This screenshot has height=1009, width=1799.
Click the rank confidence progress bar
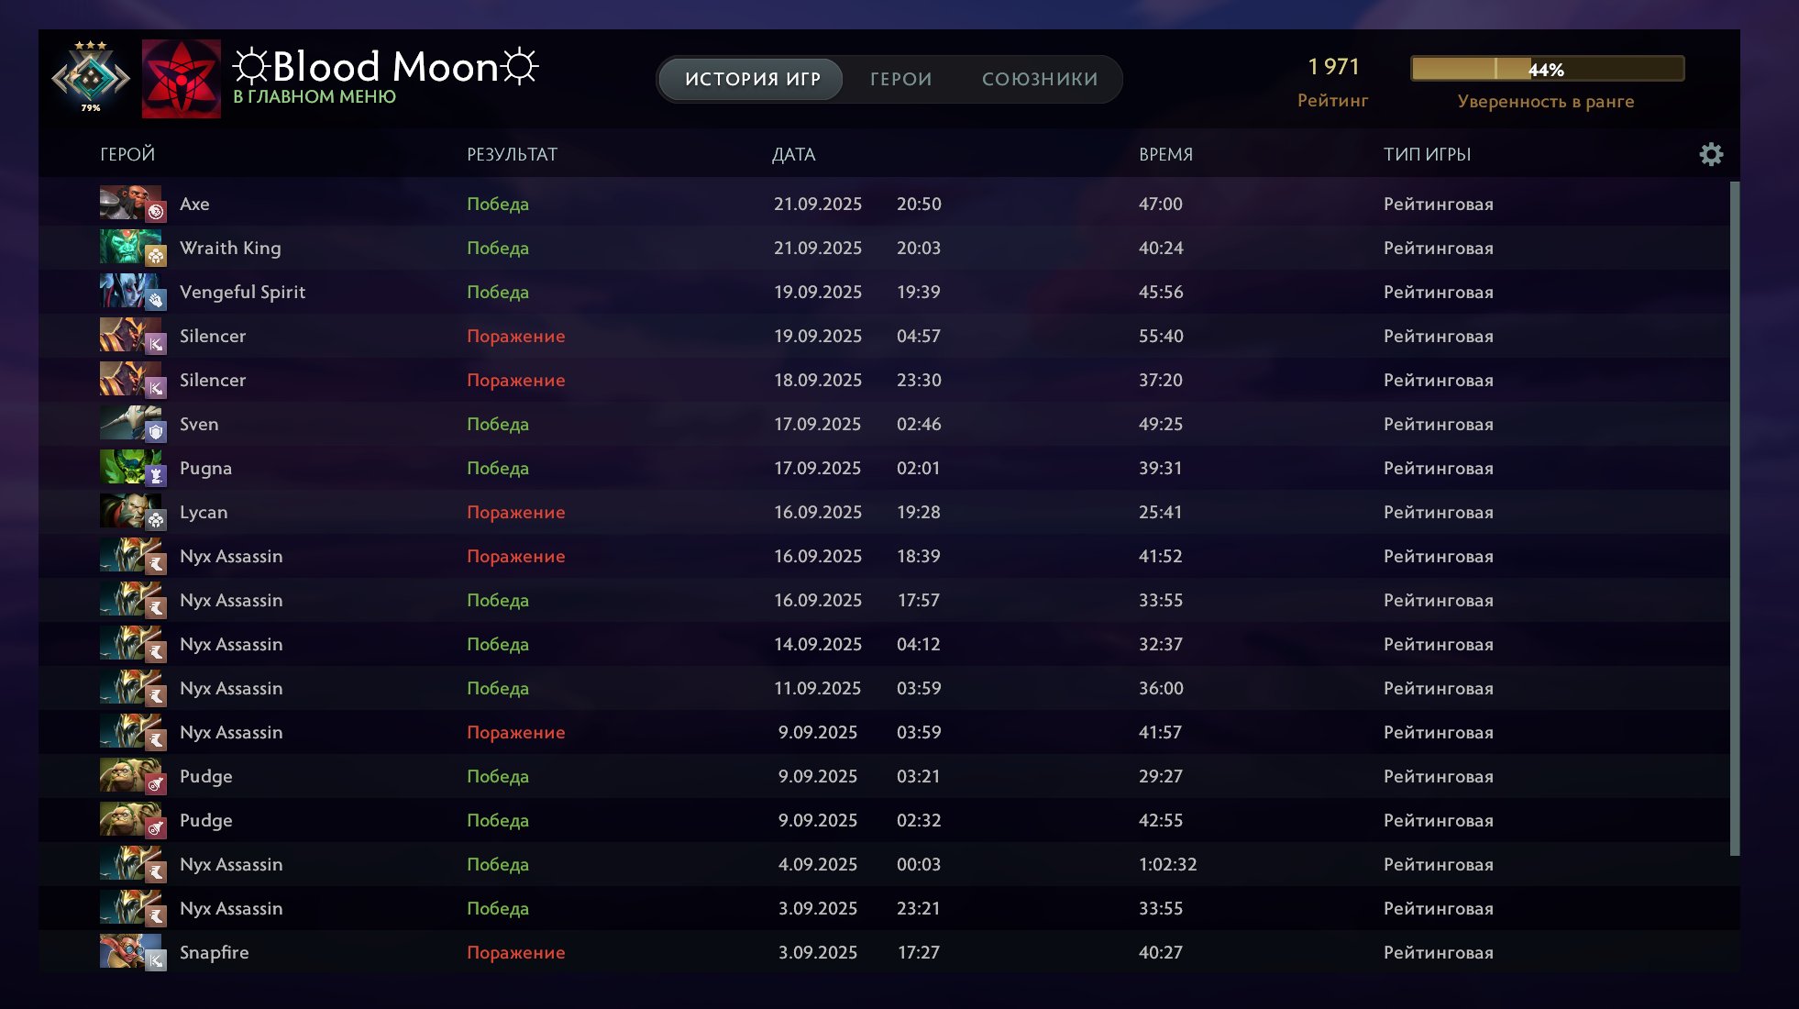pyautogui.click(x=1546, y=69)
